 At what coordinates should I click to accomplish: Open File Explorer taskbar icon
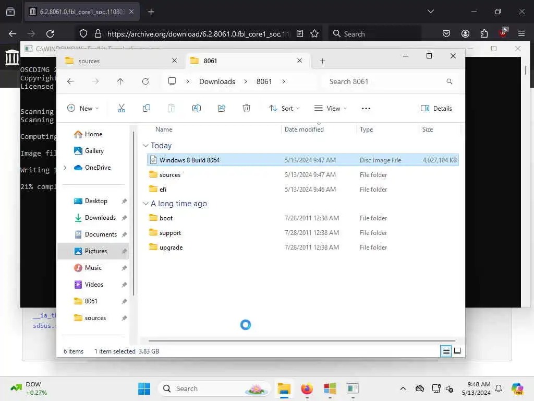284,388
